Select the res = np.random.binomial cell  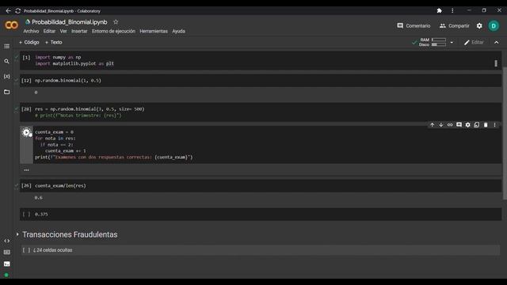(x=261, y=112)
